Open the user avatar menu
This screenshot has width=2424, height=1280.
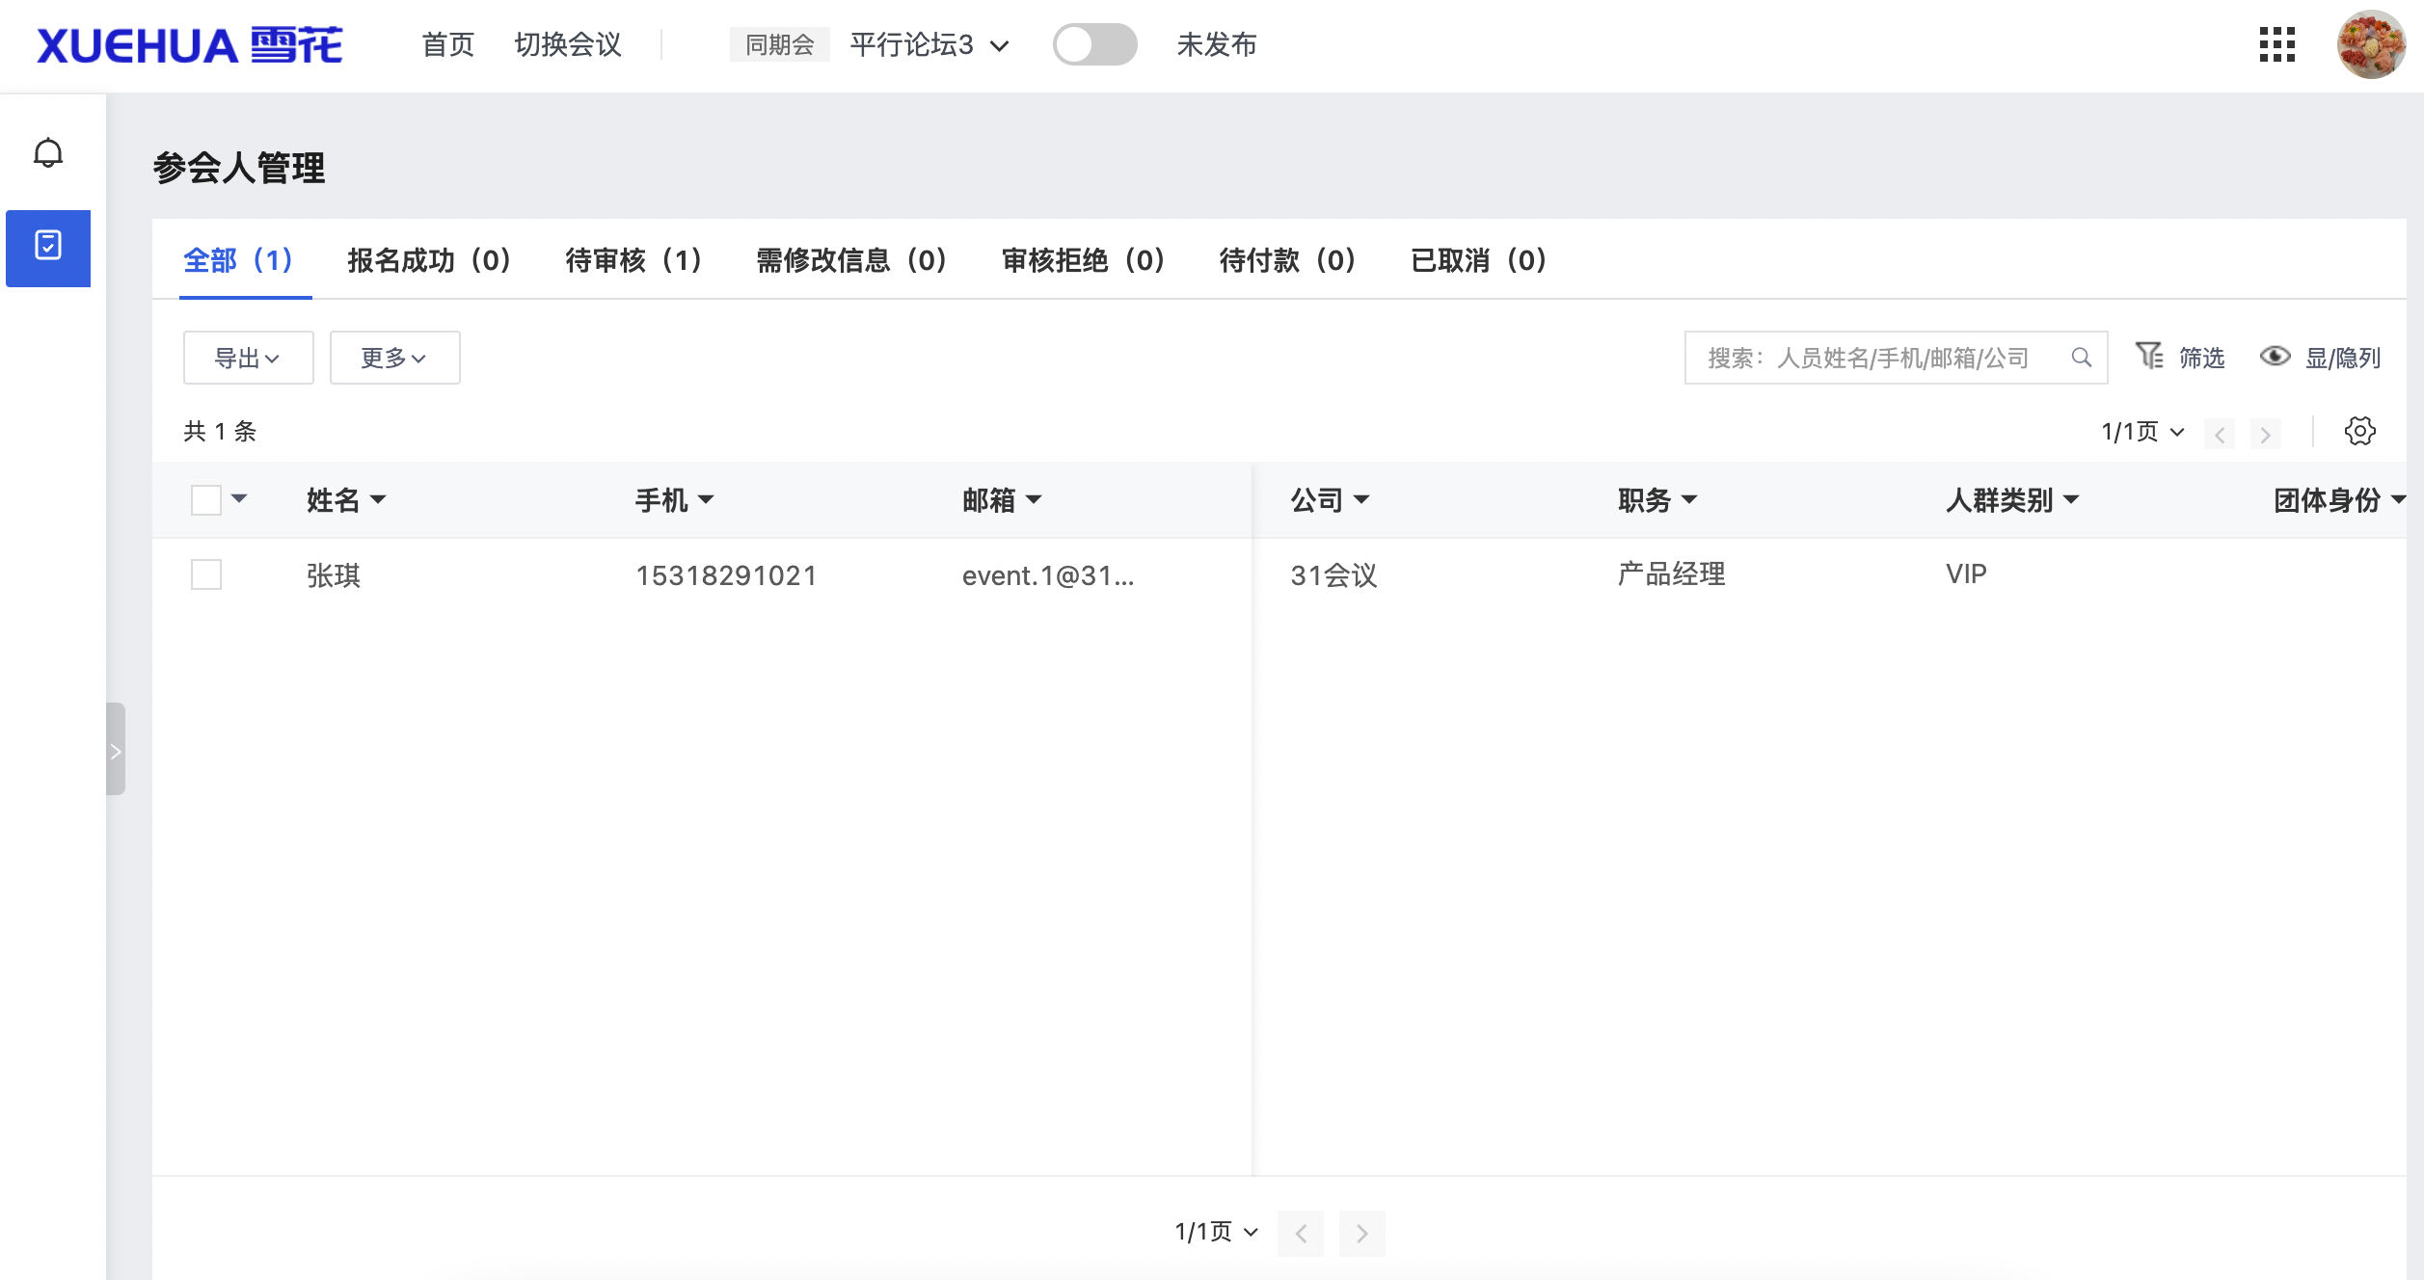click(x=2371, y=44)
